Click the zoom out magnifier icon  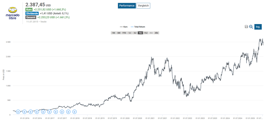(251, 27)
